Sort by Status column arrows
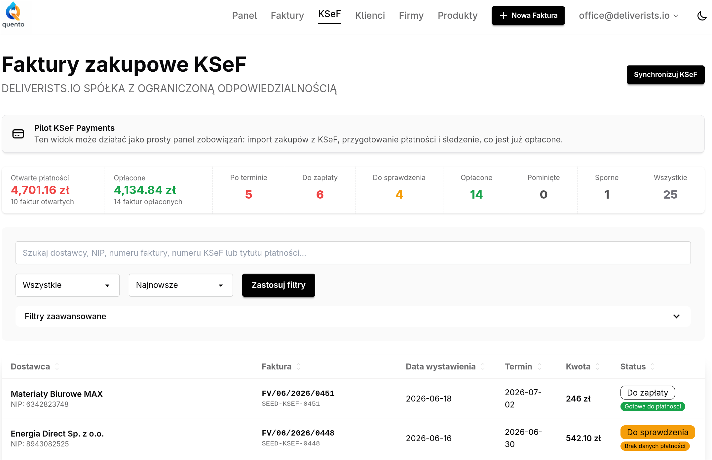The width and height of the screenshot is (712, 460). point(653,366)
